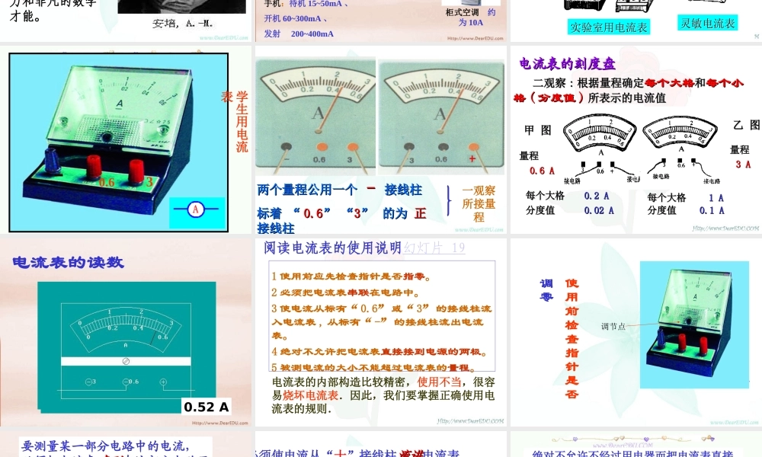Click 两个量程公用一个 － 接线柱 text
The width and height of the screenshot is (762, 457).
pos(340,190)
